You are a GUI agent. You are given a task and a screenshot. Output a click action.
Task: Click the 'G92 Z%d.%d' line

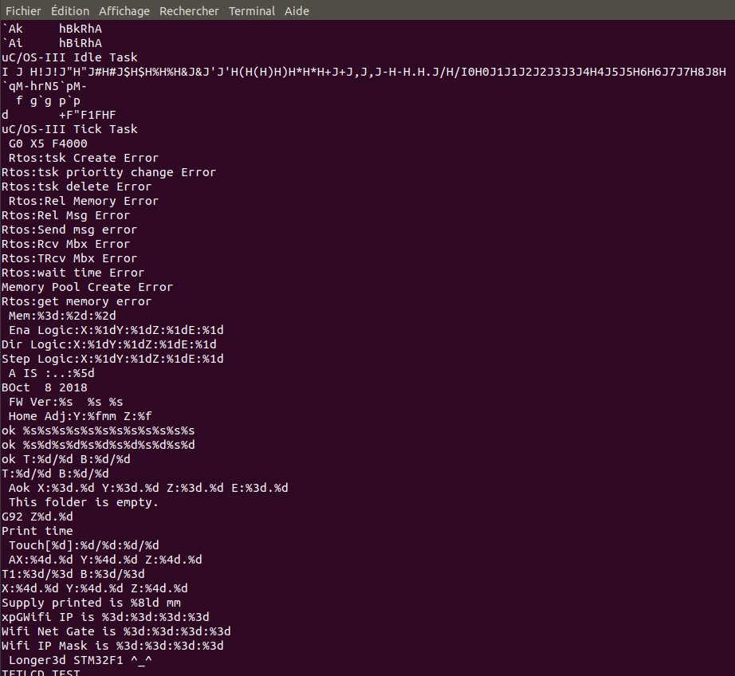pyautogui.click(x=37, y=517)
